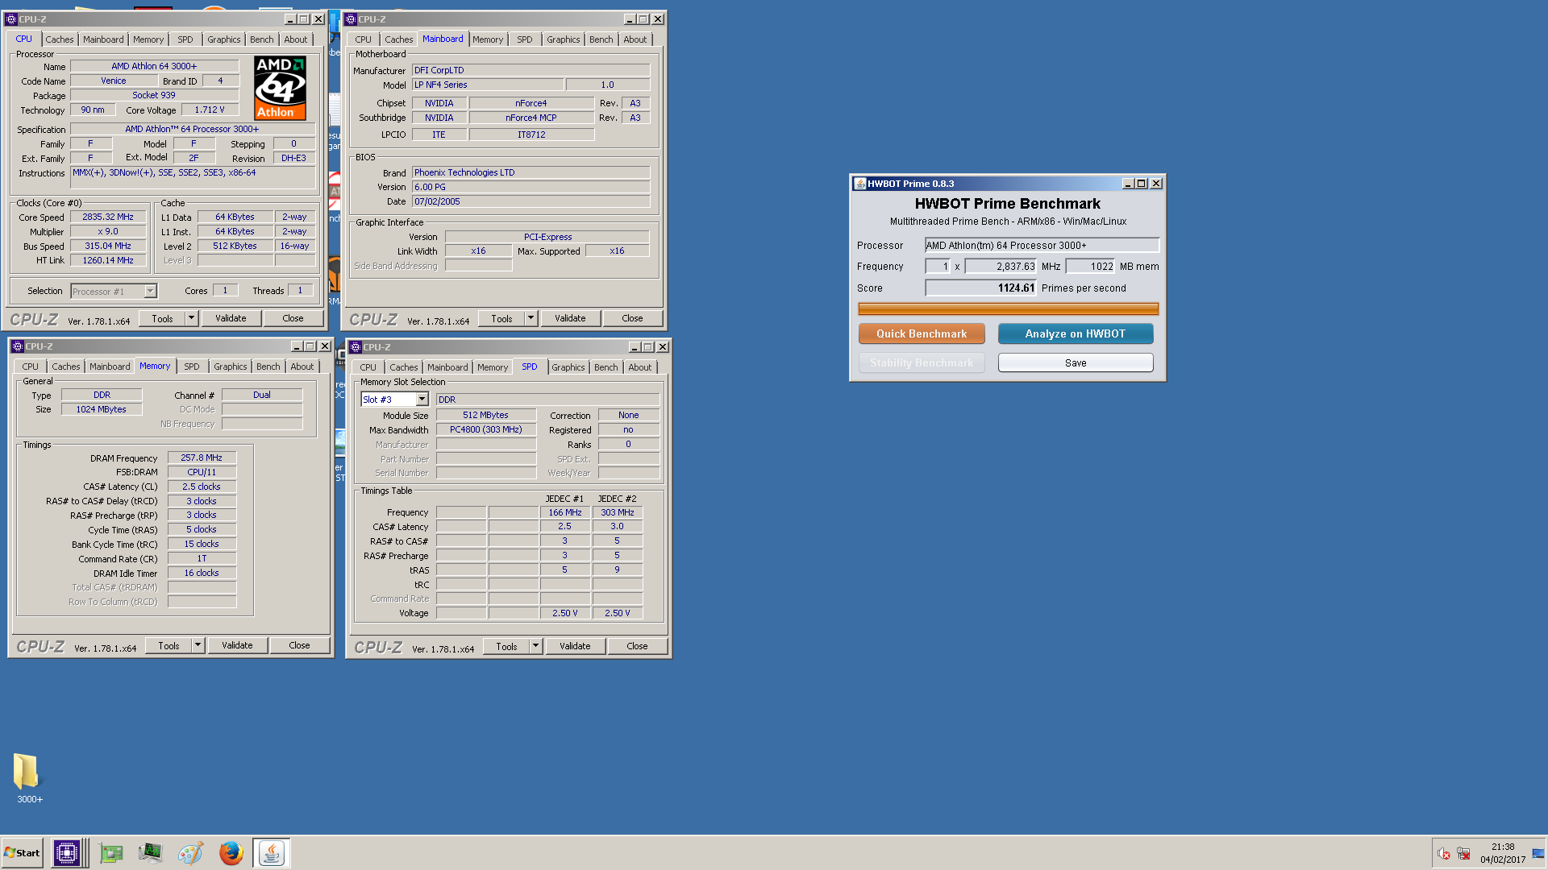1548x870 pixels.
Task: Click the AMD Athlon 64 logo
Action: 280,88
